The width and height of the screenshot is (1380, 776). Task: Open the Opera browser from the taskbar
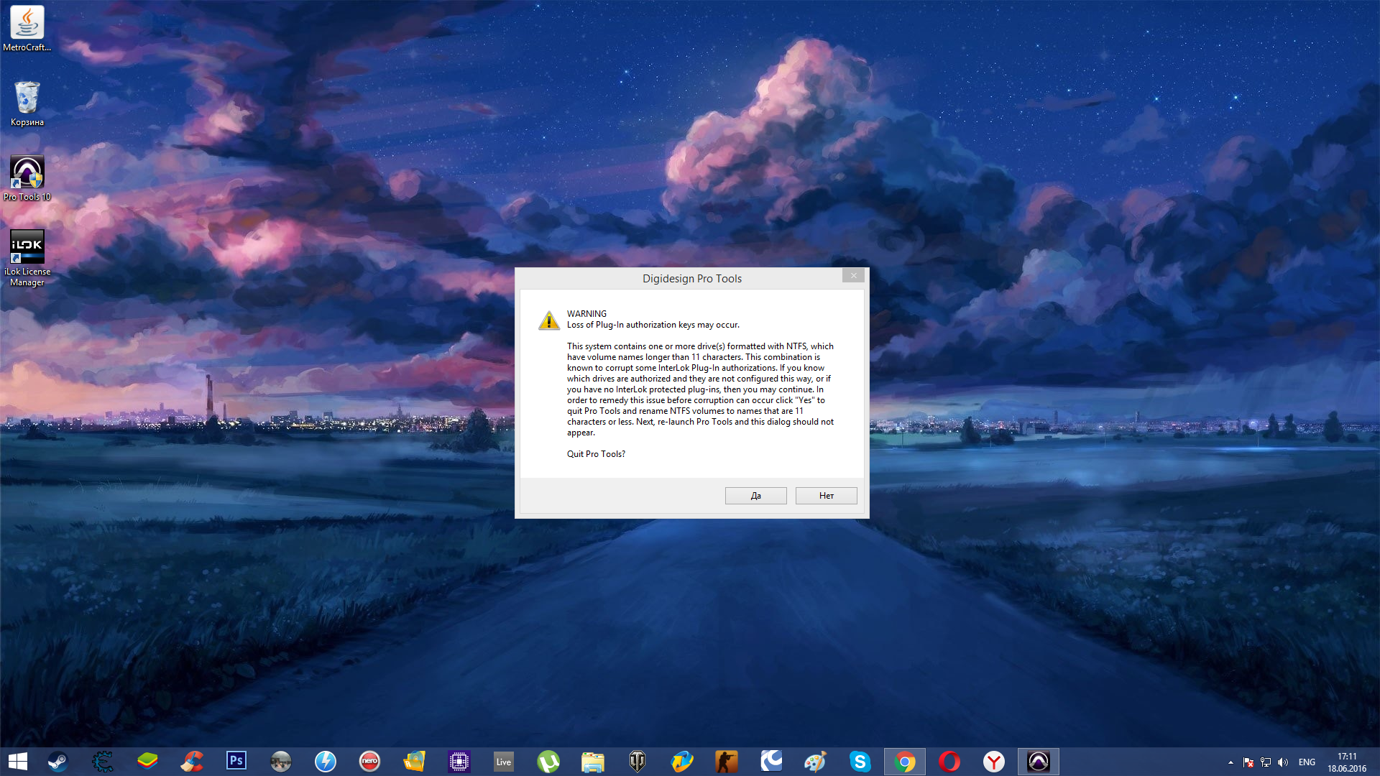(949, 762)
